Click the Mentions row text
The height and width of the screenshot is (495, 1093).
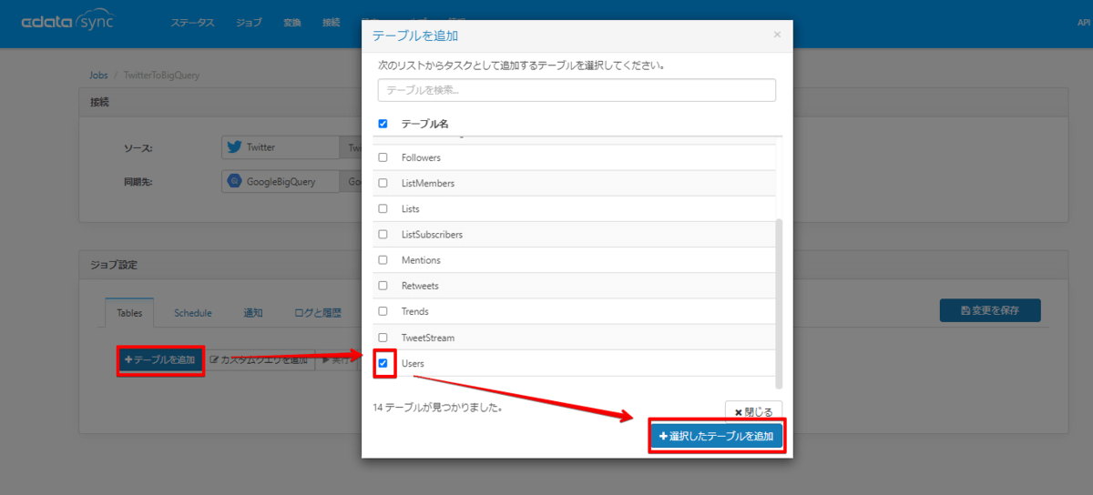pos(421,260)
